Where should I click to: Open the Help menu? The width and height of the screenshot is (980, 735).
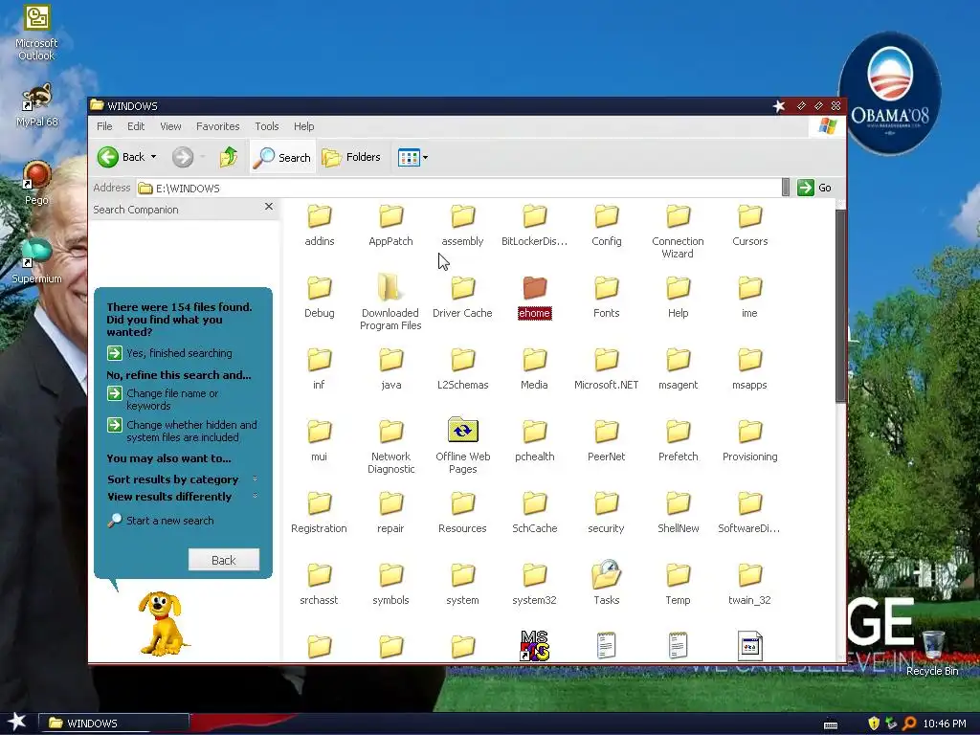pyautogui.click(x=303, y=126)
